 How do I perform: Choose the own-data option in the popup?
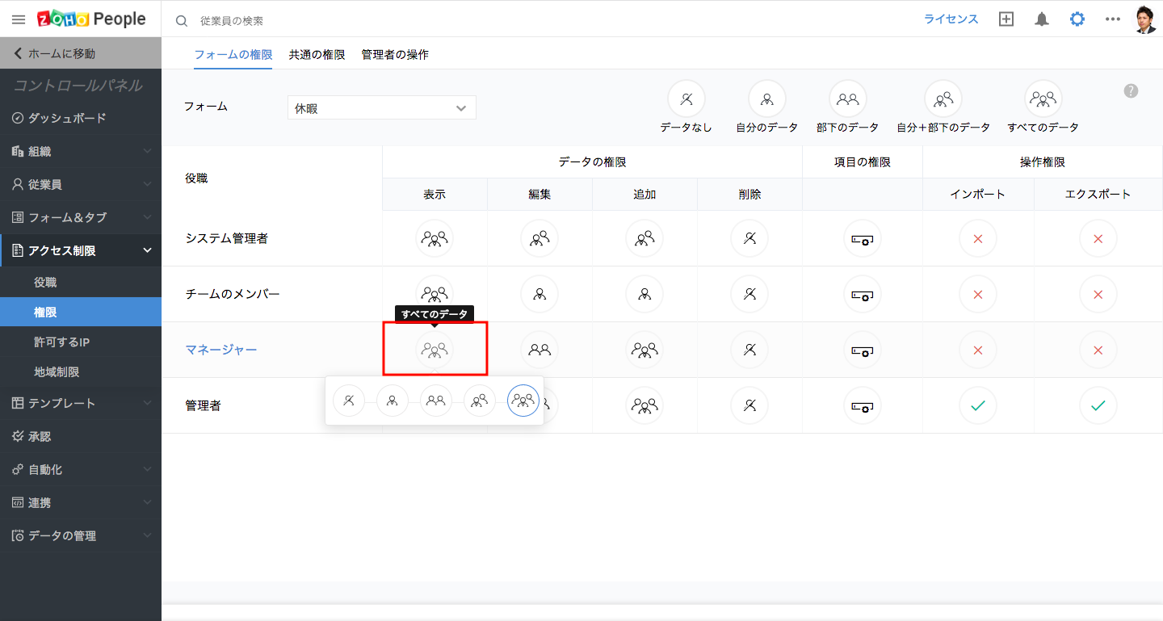point(393,401)
